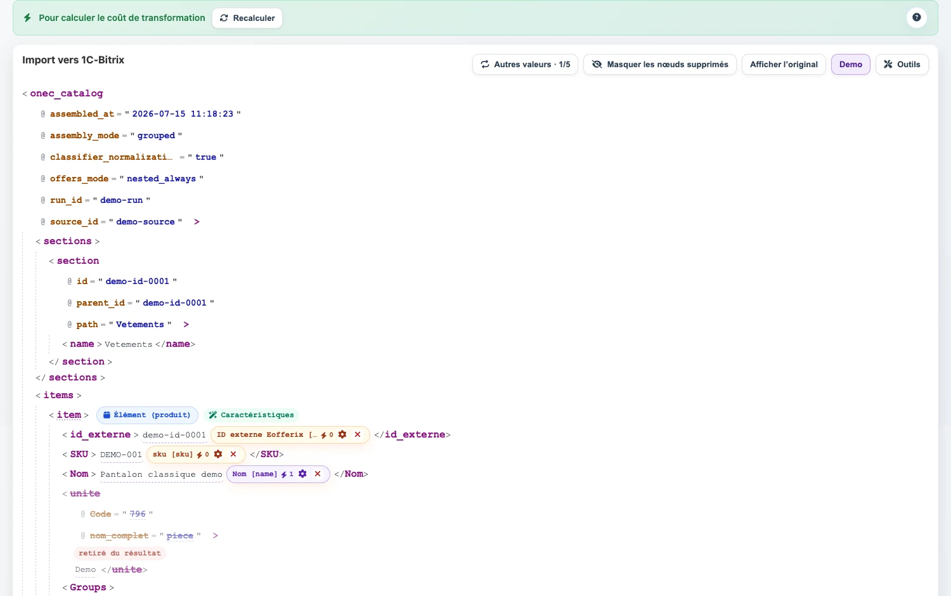Open settings gear on ID externe chip
This screenshot has height=596, width=951.
pos(342,434)
